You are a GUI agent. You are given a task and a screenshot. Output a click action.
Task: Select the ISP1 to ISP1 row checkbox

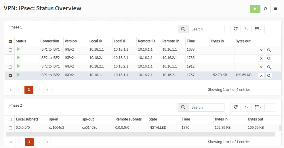pos(10,50)
